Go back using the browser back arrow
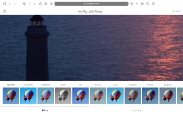This screenshot has width=183, height=114. [10, 4]
